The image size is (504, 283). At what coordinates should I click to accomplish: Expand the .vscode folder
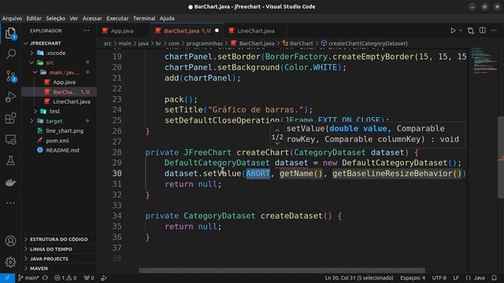31,53
